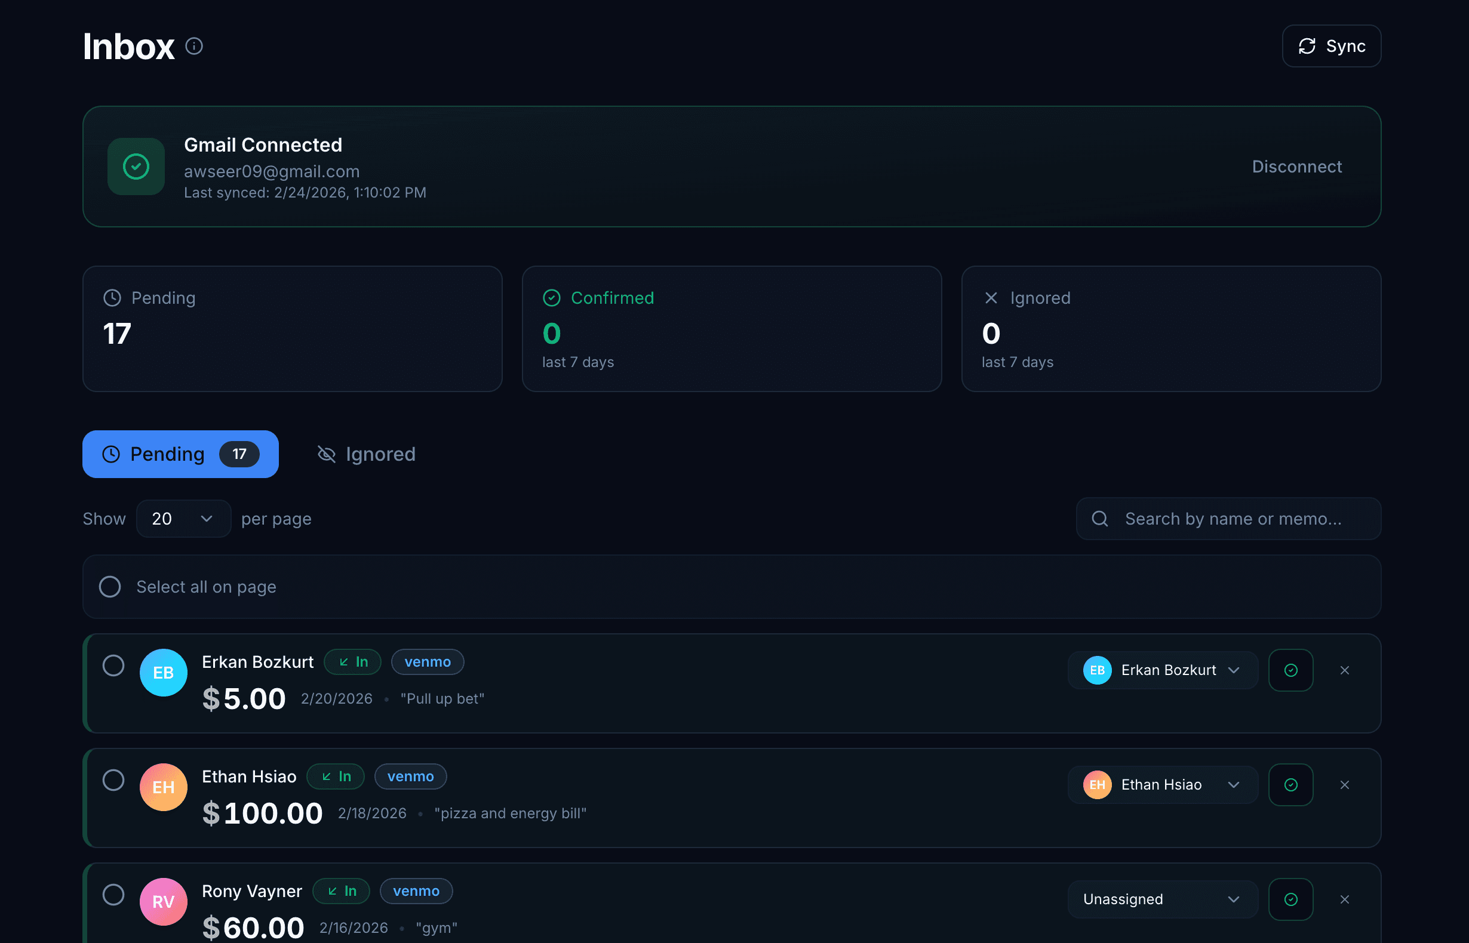Select the Ethan Hsiao transaction row checkbox
Screen dimensions: 1469x943
113,780
